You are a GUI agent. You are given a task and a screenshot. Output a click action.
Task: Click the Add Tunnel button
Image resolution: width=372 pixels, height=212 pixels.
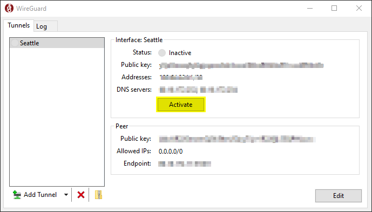coord(35,195)
